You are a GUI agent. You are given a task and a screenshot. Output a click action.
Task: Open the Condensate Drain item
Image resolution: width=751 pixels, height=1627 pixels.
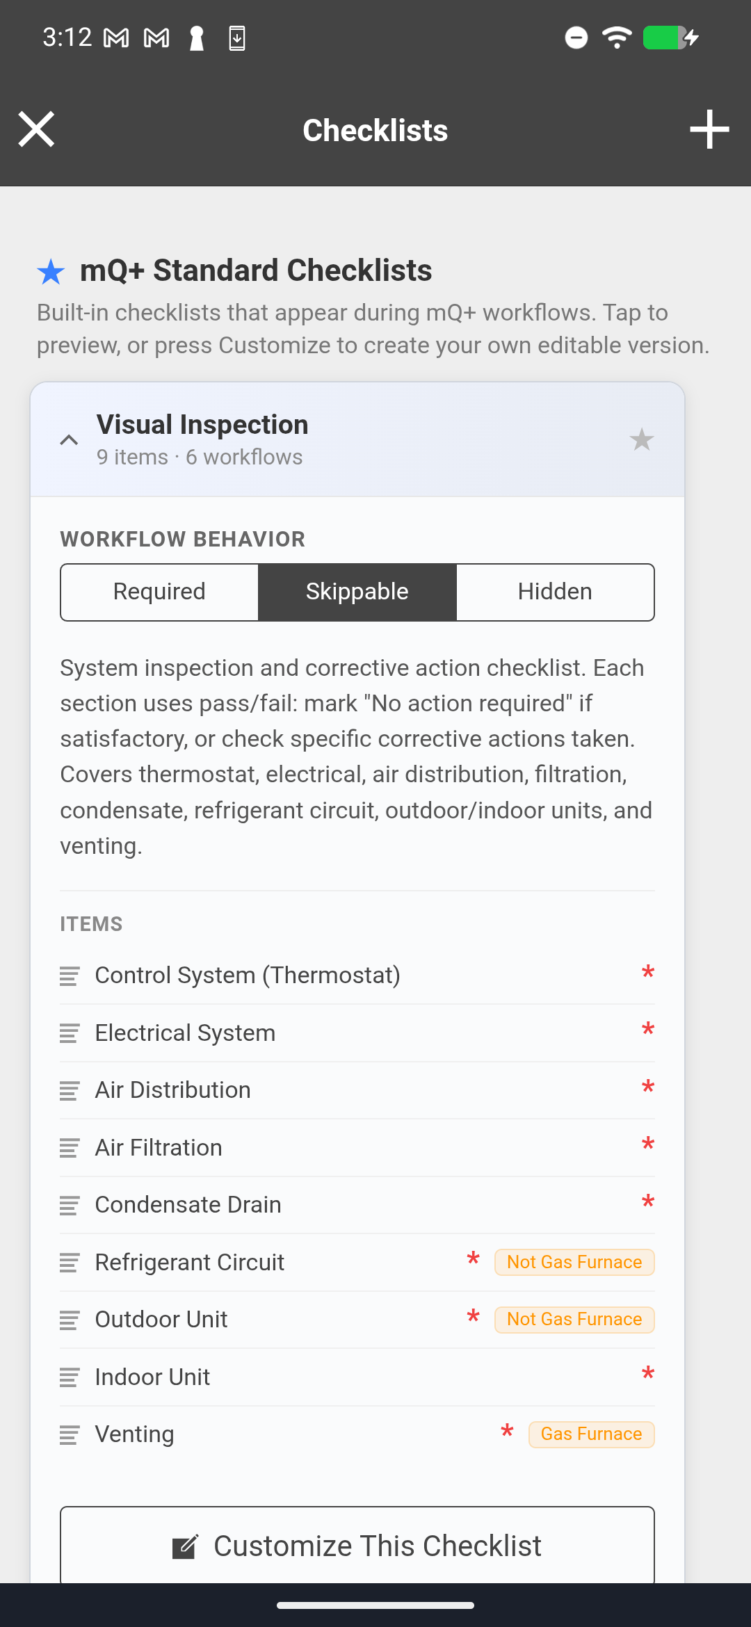pyautogui.click(x=188, y=1205)
